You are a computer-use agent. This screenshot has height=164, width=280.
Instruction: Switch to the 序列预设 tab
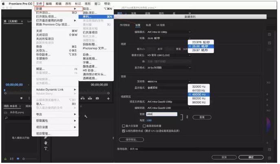[x=125, y=25]
